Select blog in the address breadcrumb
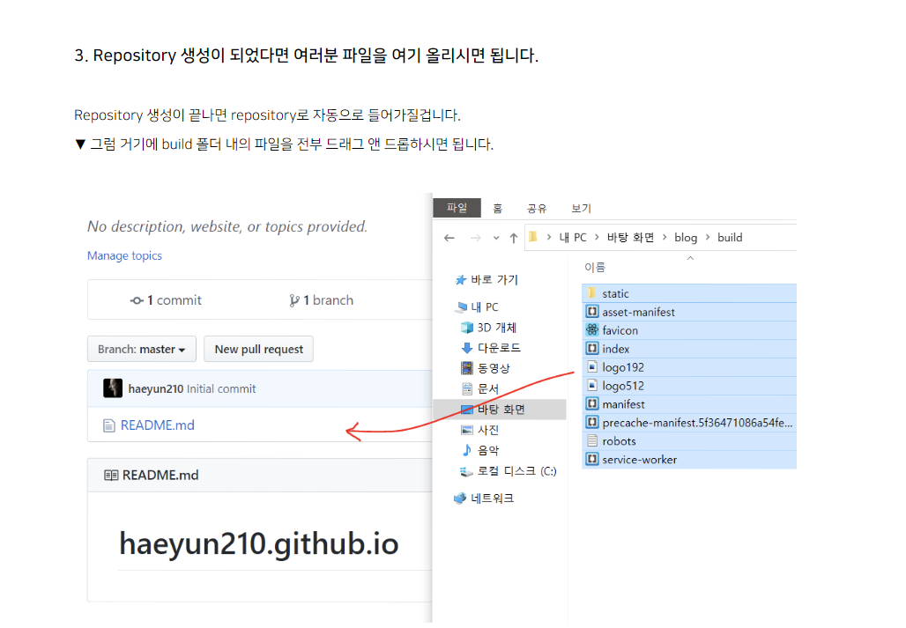 pos(686,237)
